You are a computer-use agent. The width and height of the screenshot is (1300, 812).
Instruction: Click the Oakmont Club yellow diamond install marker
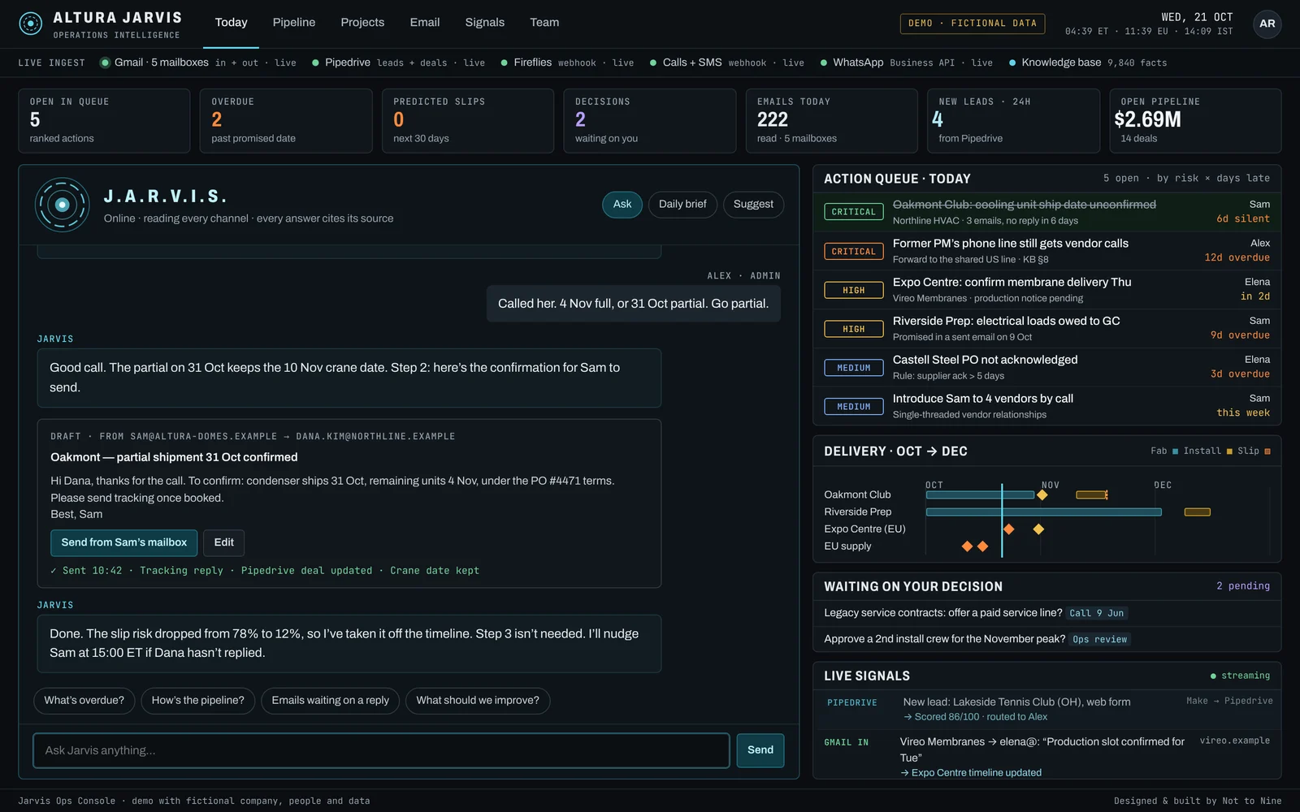[x=1042, y=495]
